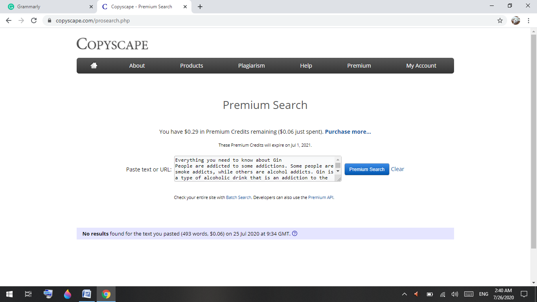Click the help question mark icon beside results
Screen dimensions: 537x302
295,234
